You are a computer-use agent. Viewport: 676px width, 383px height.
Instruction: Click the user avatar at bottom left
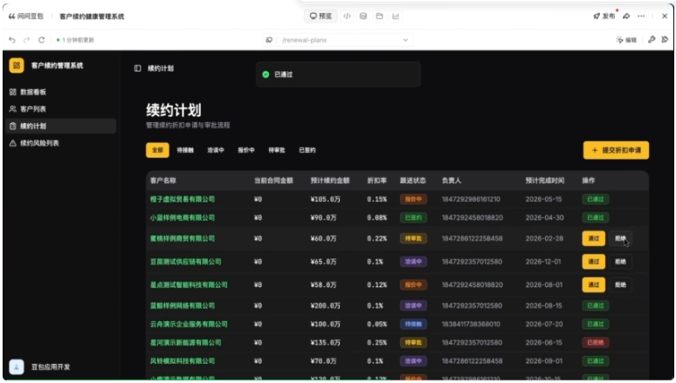coord(17,367)
